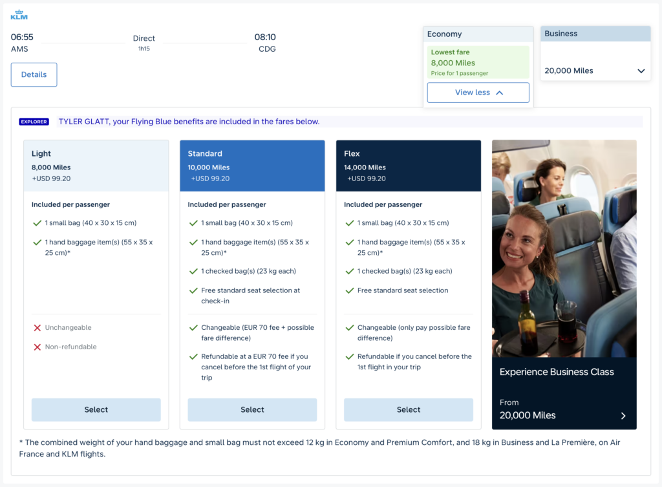Click the TYLER GLATT Flying Blue benefits message

[189, 122]
